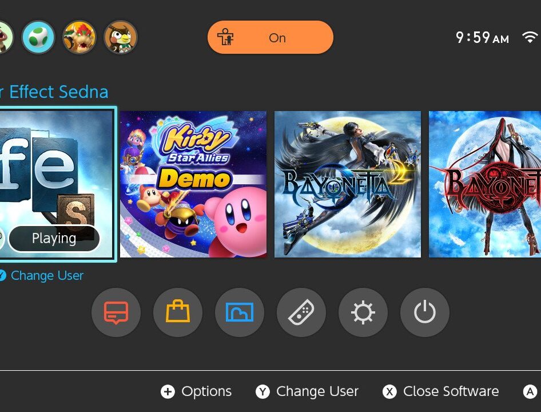Select the Yoshi egg user avatar

pyautogui.click(x=38, y=37)
